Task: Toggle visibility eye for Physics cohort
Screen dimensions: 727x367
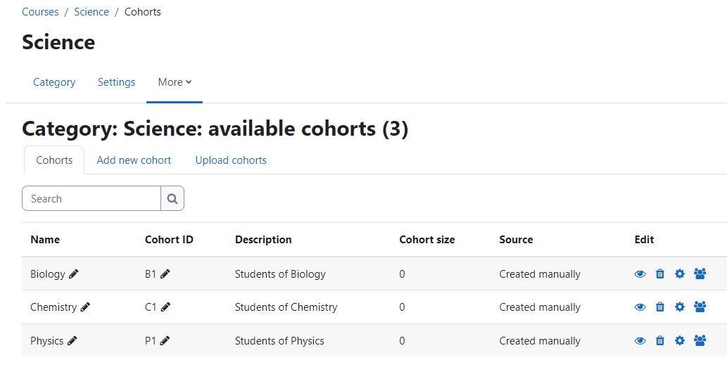Action: (x=640, y=340)
